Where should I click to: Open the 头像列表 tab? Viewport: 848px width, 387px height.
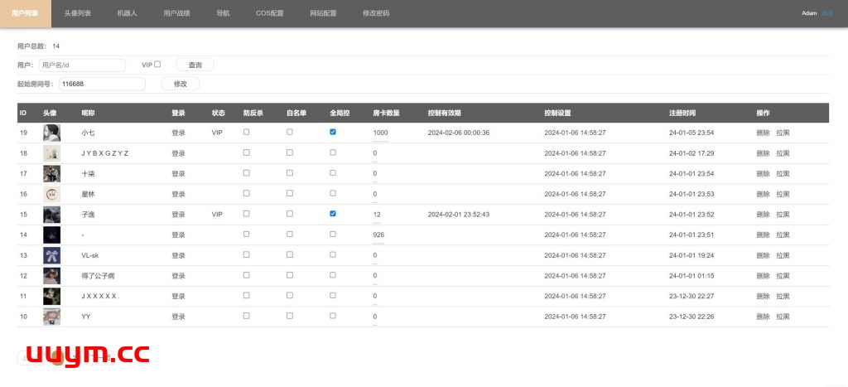pyautogui.click(x=78, y=14)
